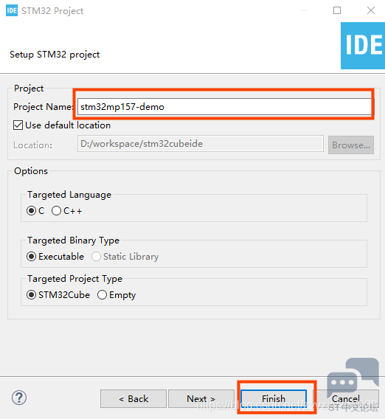Click the small IDE icon in title bar
Image resolution: width=385 pixels, height=419 pixels.
12,10
